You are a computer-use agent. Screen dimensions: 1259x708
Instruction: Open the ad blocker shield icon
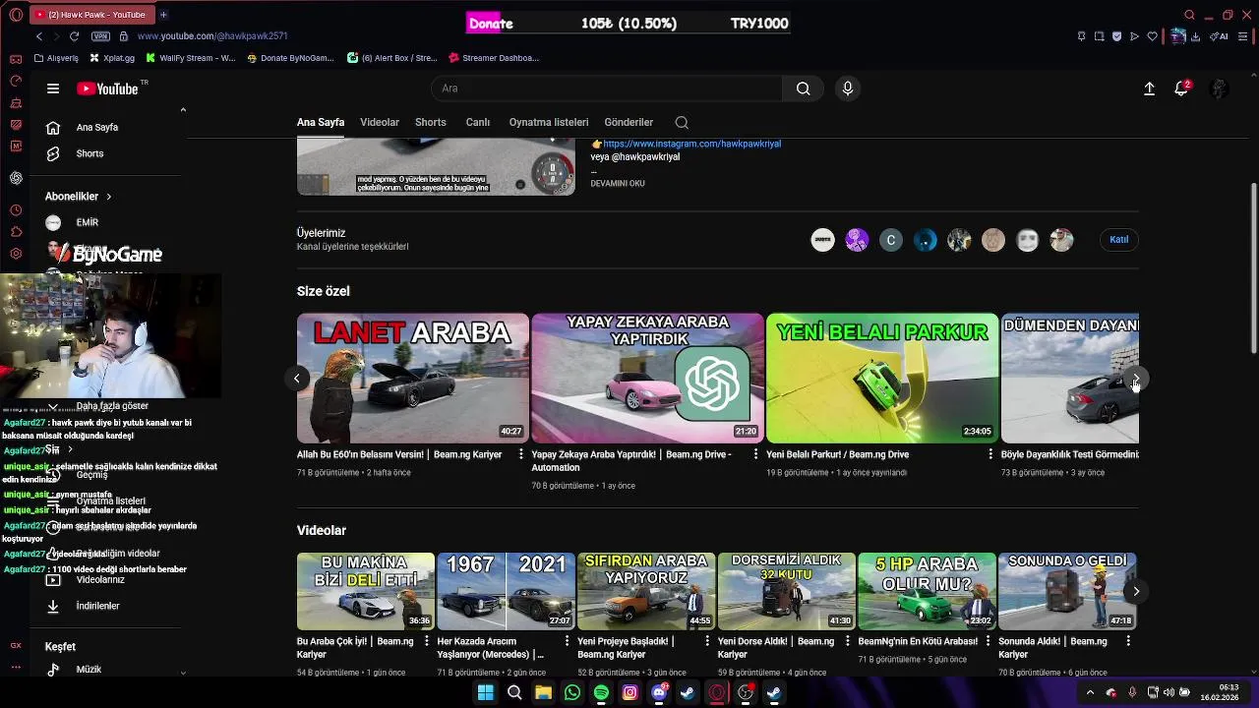1117,36
